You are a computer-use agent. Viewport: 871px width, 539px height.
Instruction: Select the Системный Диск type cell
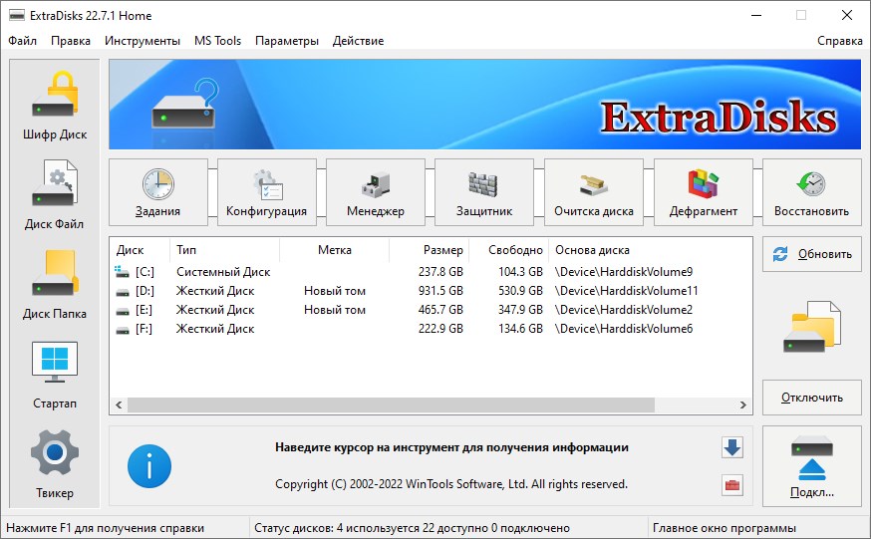223,272
